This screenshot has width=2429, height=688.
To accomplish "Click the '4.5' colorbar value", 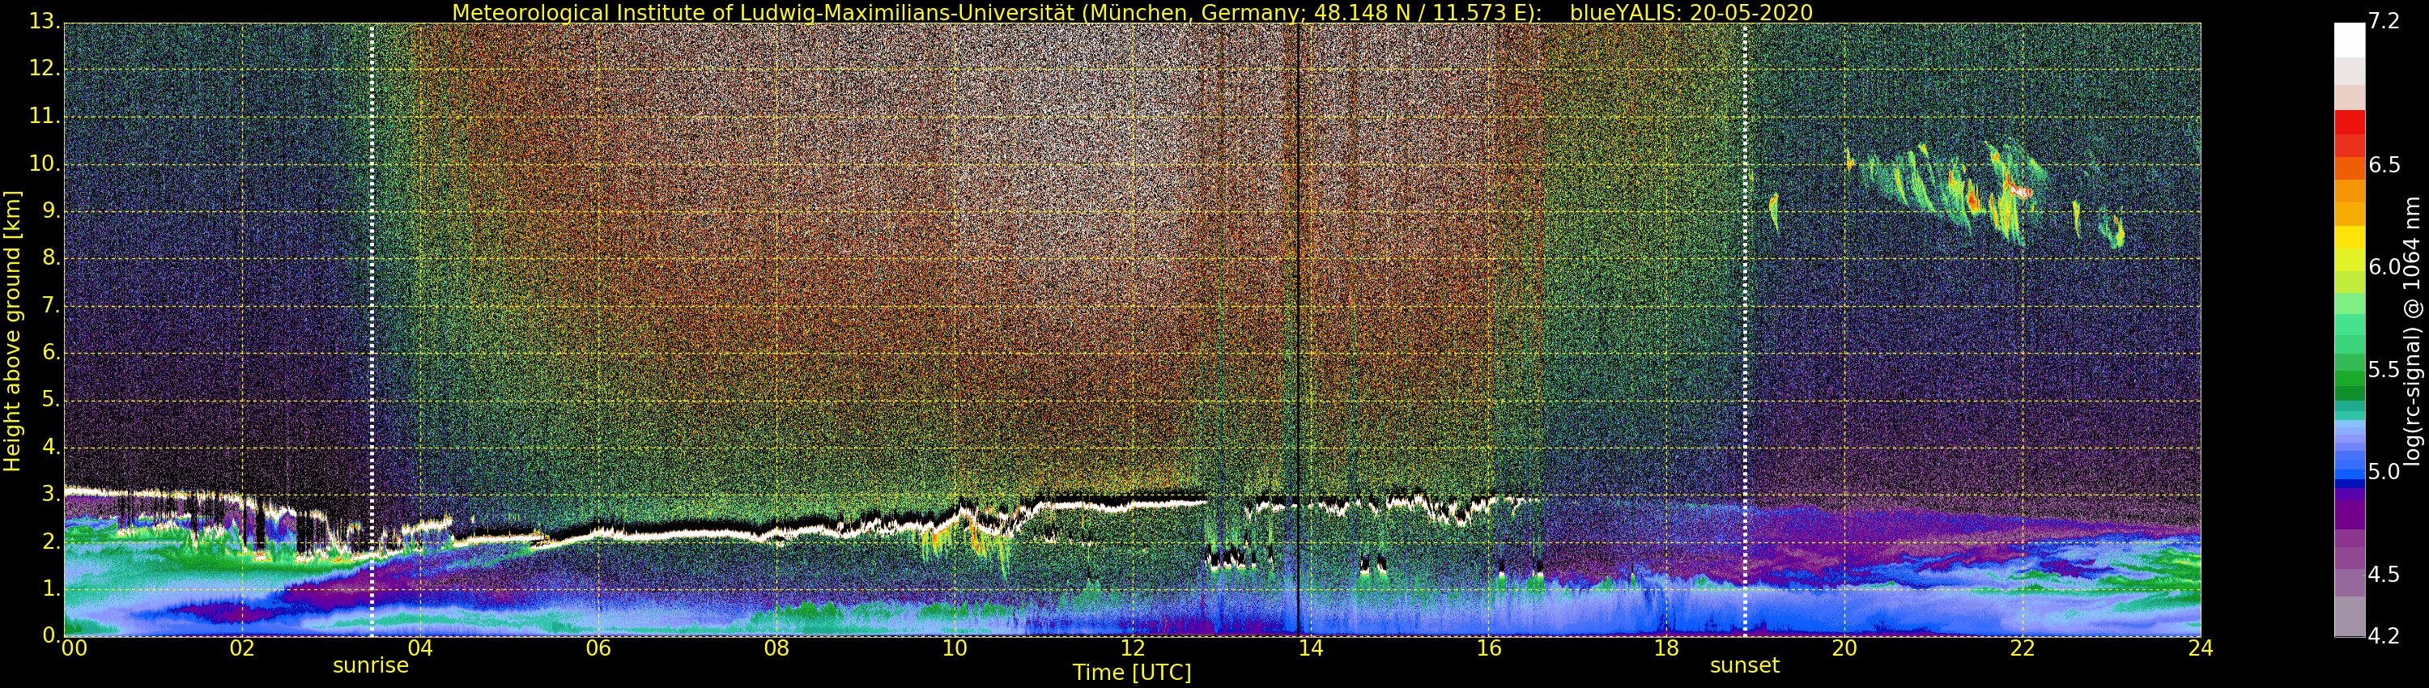I will pyautogui.click(x=2384, y=574).
